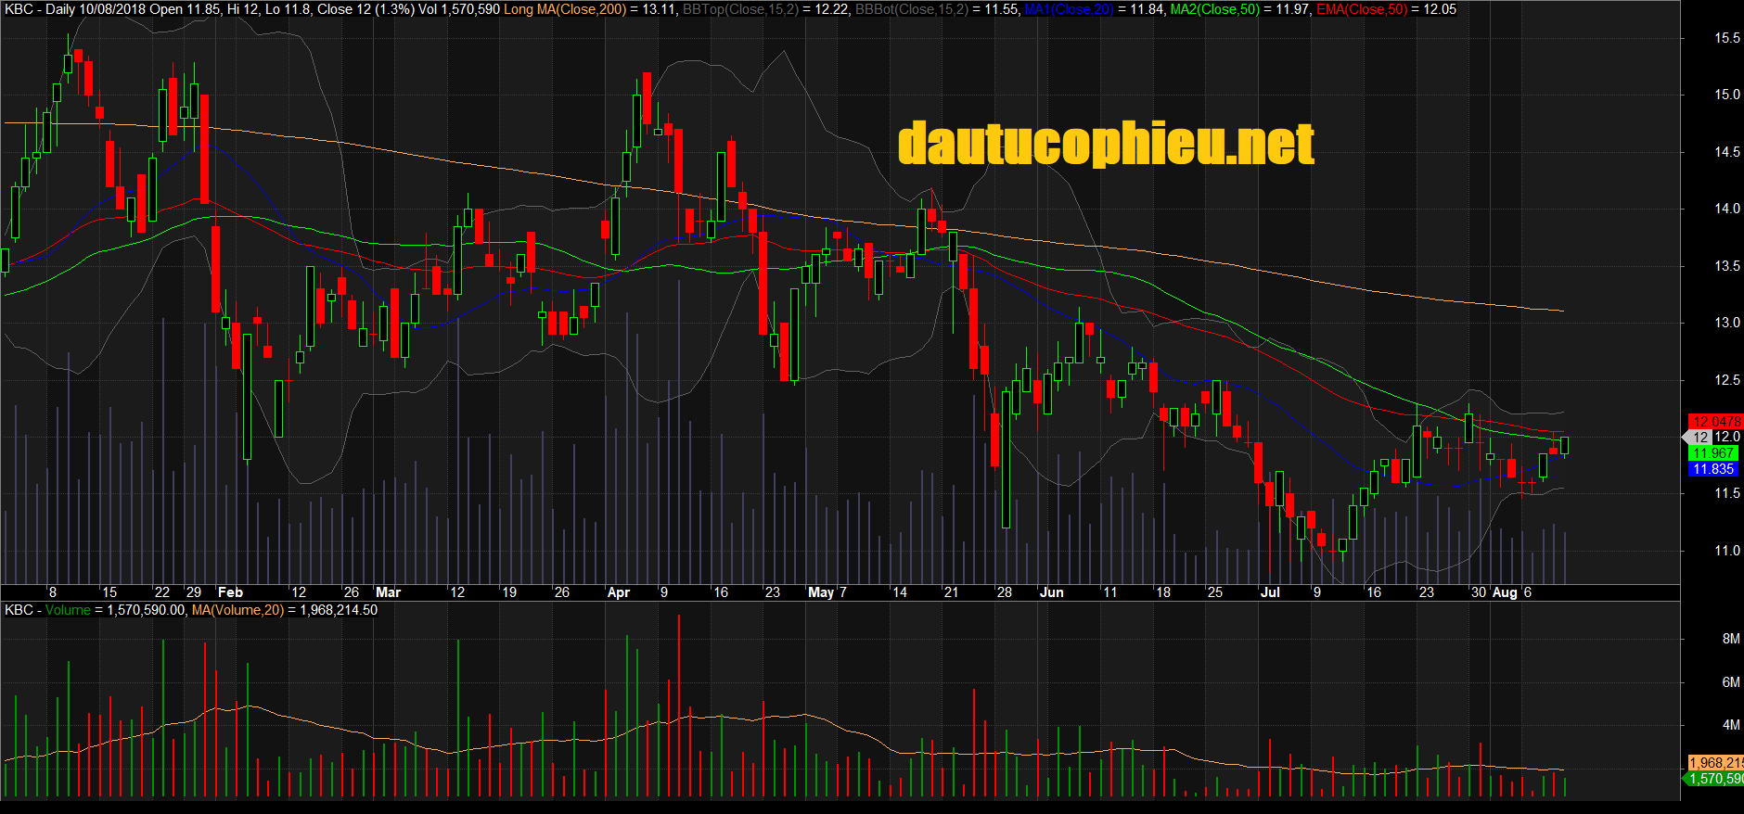Click the orange 1,968,215 volume average tag
Image resolution: width=1744 pixels, height=814 pixels.
pos(1715,763)
